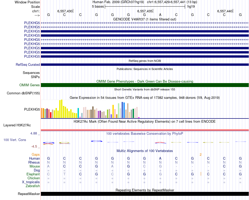Click the orange 2 in the Gaps row
249x200 pixels.
point(201,155)
